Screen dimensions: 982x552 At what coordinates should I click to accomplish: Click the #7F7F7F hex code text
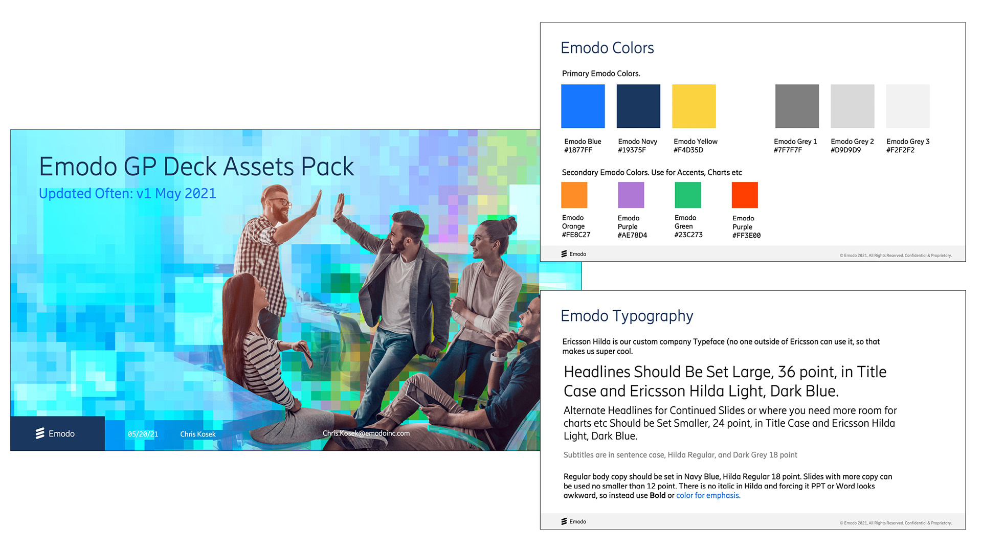(x=788, y=150)
